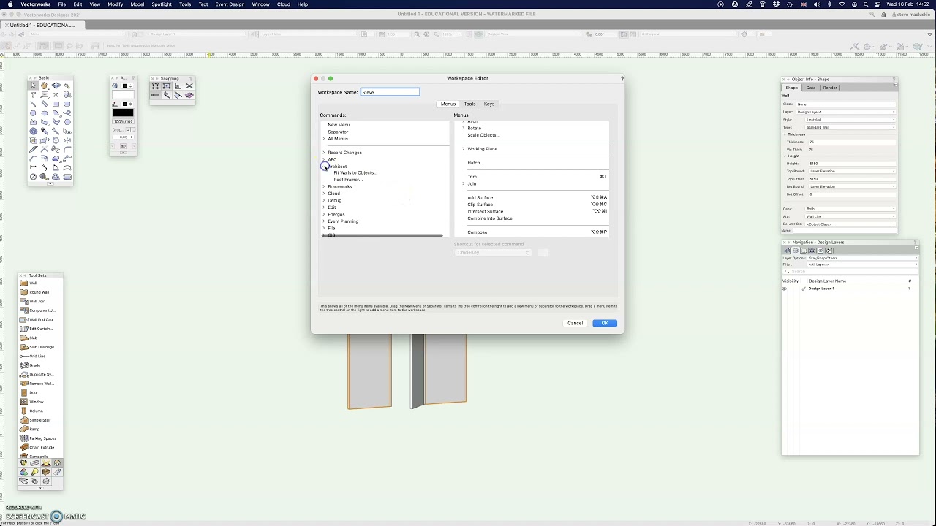
Task: Select 'Fit Walls to Objects...' command
Action: [x=355, y=173]
